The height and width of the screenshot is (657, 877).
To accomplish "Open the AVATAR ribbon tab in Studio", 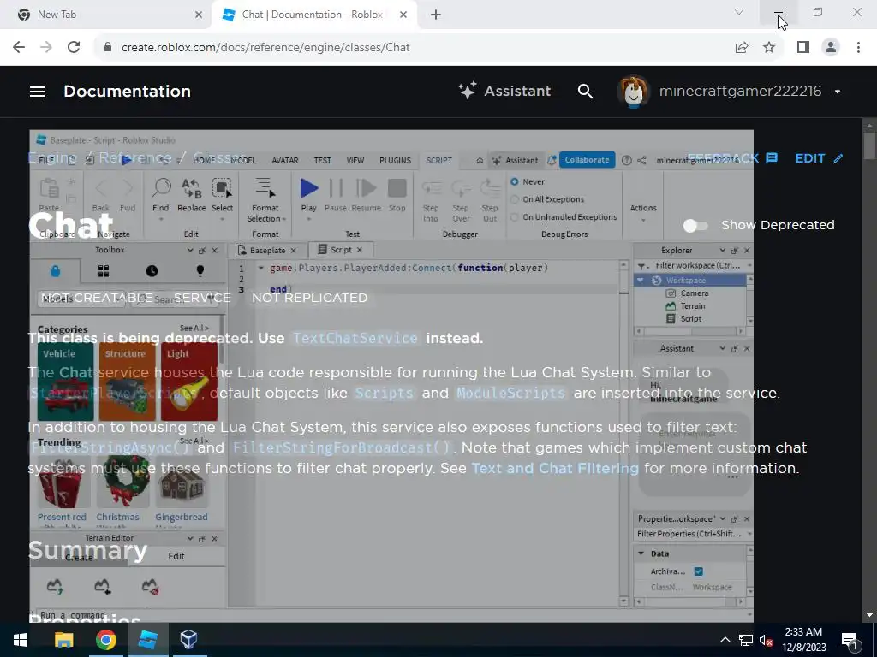I will (x=284, y=160).
